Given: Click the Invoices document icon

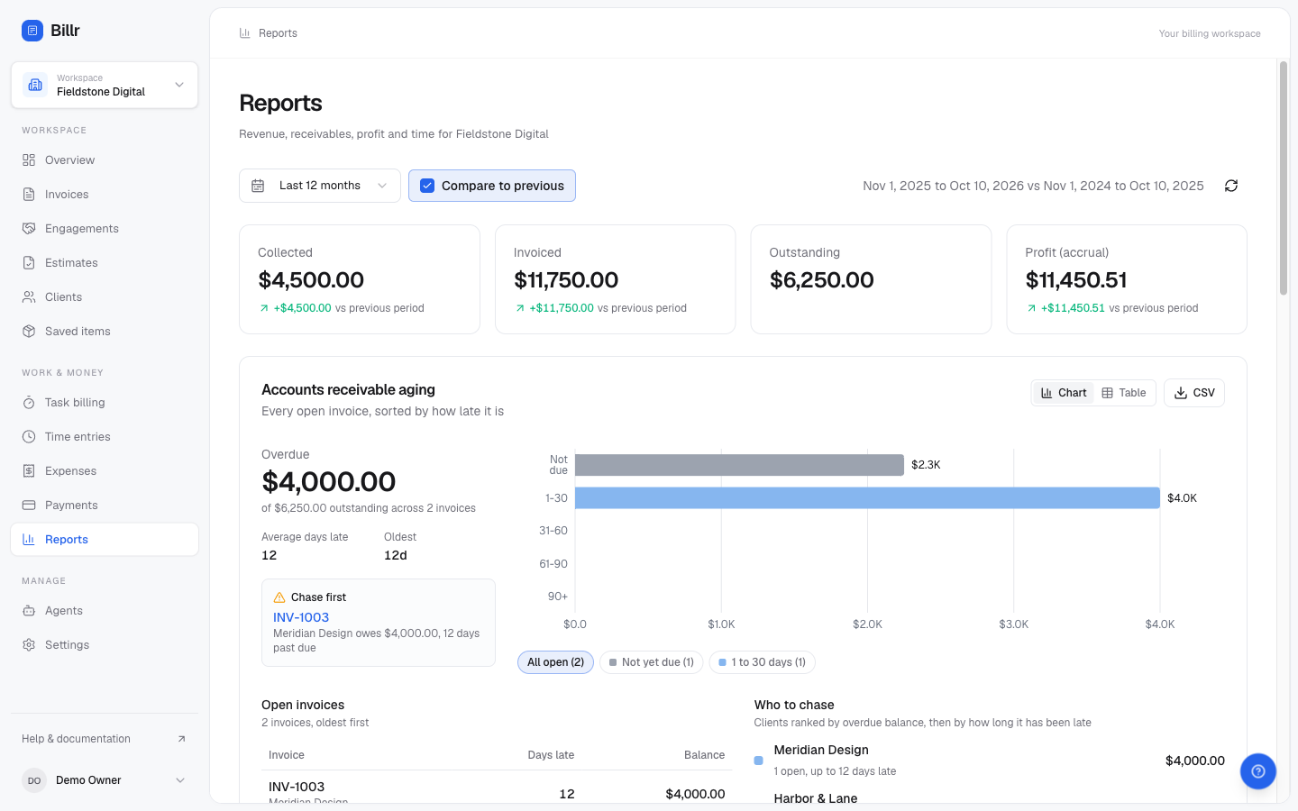Looking at the screenshot, I should pyautogui.click(x=29, y=195).
